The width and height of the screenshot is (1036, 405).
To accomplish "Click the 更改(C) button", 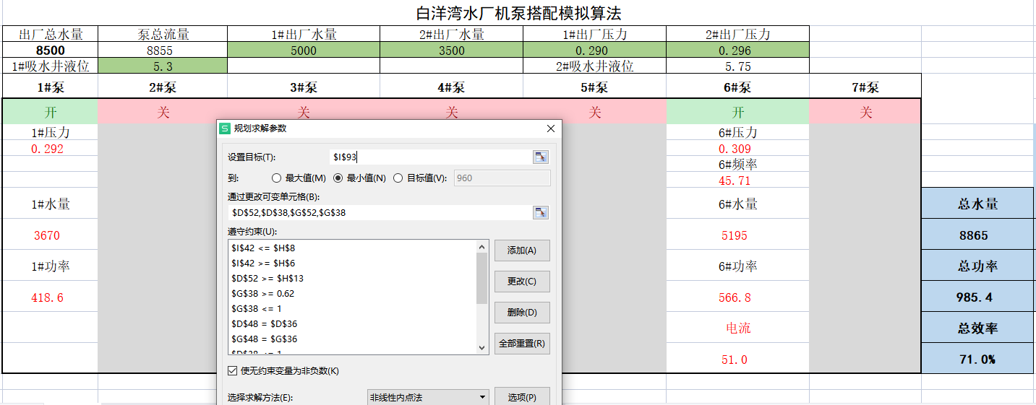I will pyautogui.click(x=522, y=282).
